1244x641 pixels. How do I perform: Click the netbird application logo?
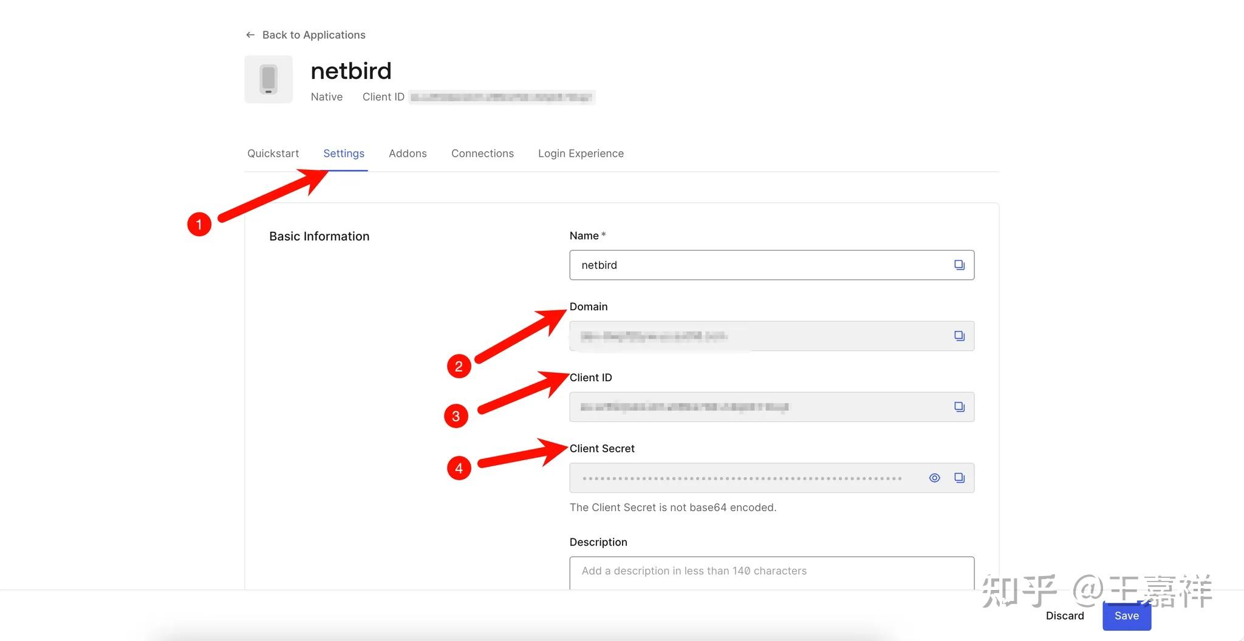[268, 79]
